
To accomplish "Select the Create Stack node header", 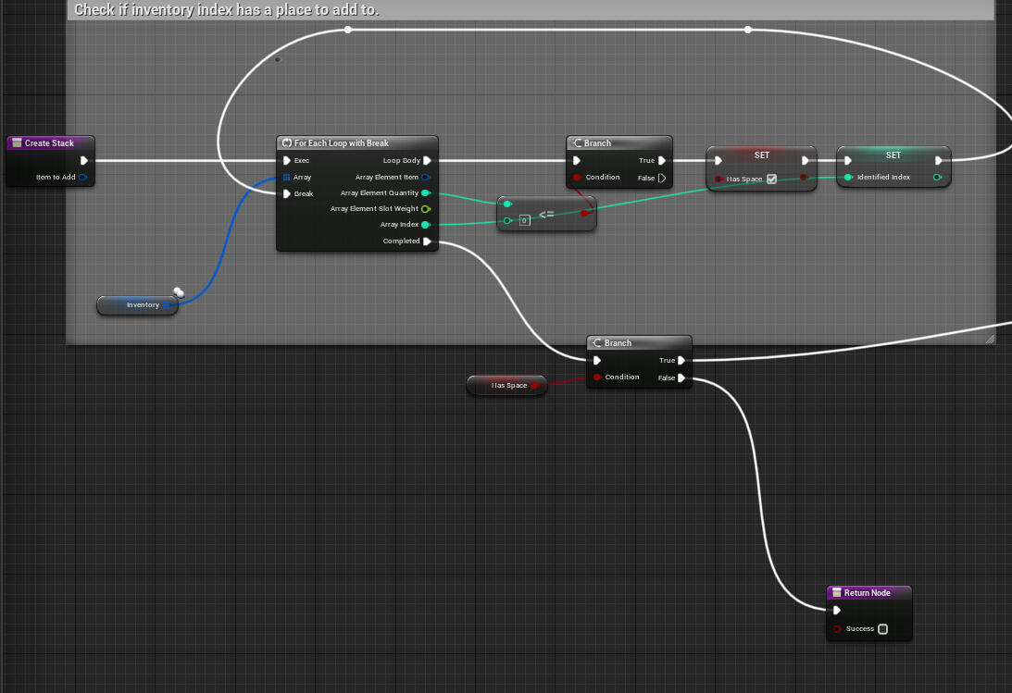I will [50, 143].
